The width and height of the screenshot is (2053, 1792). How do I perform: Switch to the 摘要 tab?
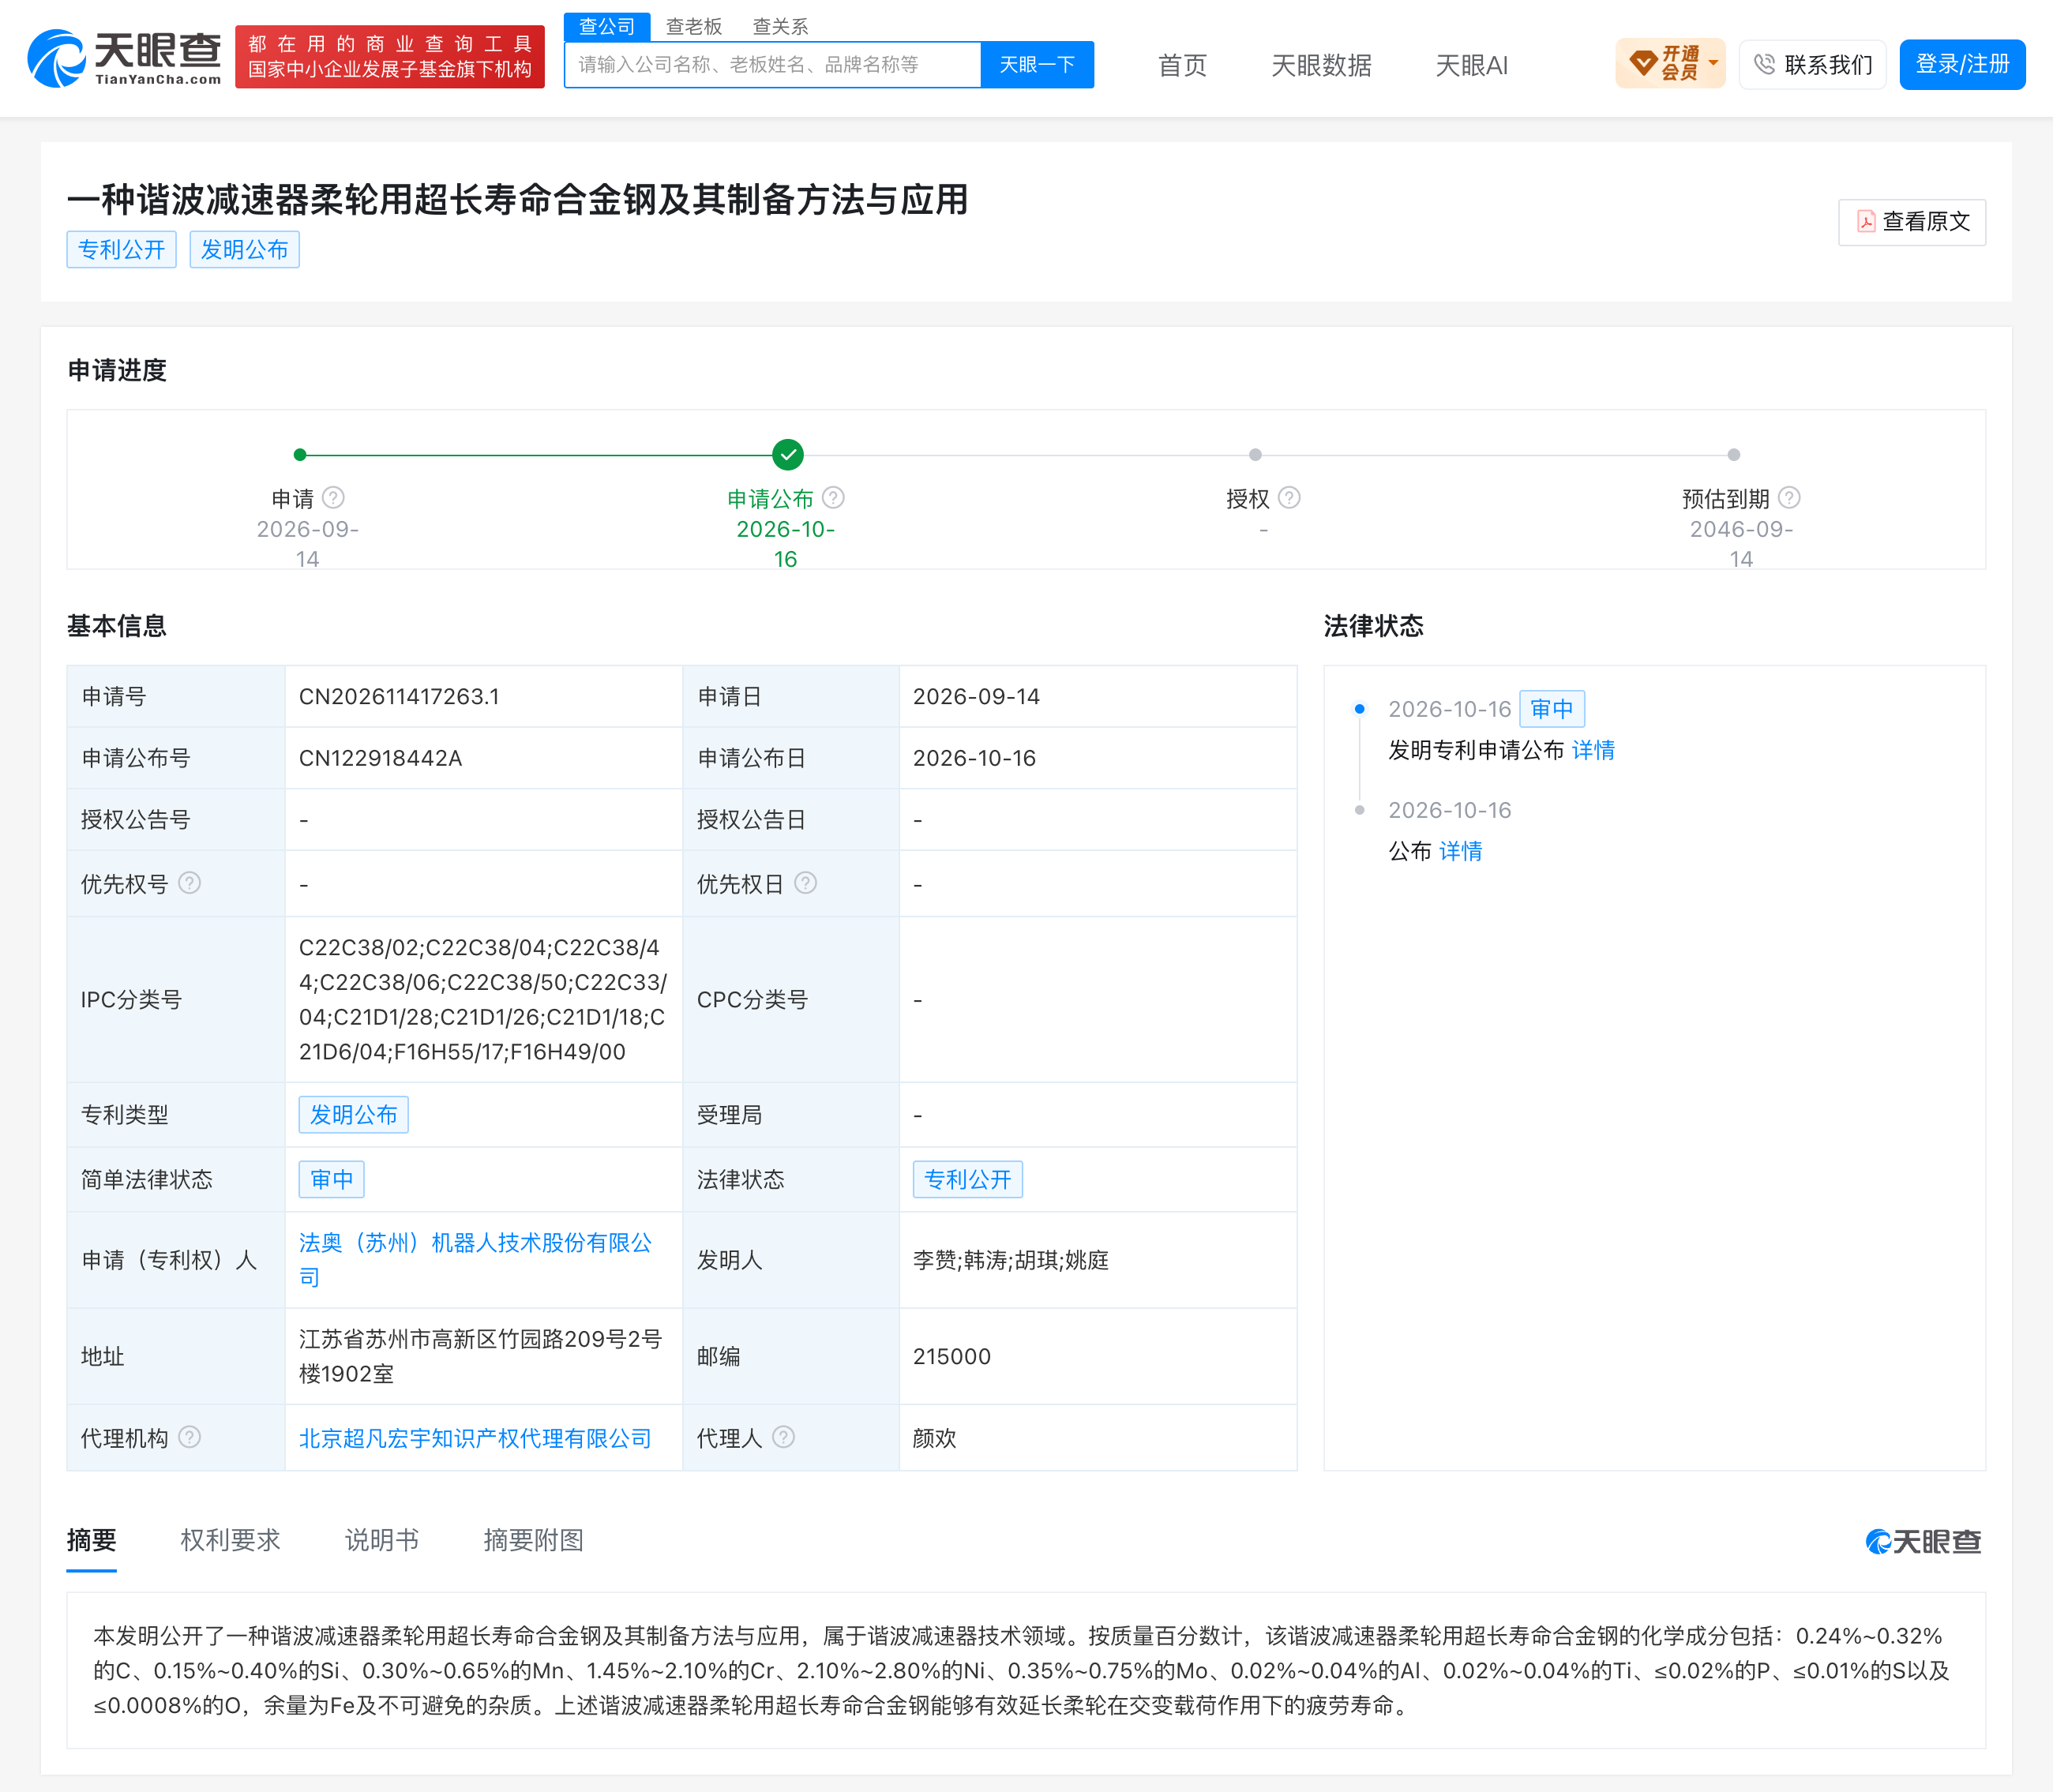(x=92, y=1540)
